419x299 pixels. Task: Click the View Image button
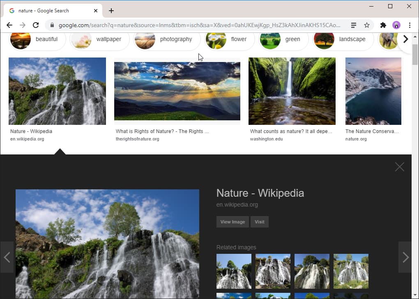pyautogui.click(x=233, y=222)
